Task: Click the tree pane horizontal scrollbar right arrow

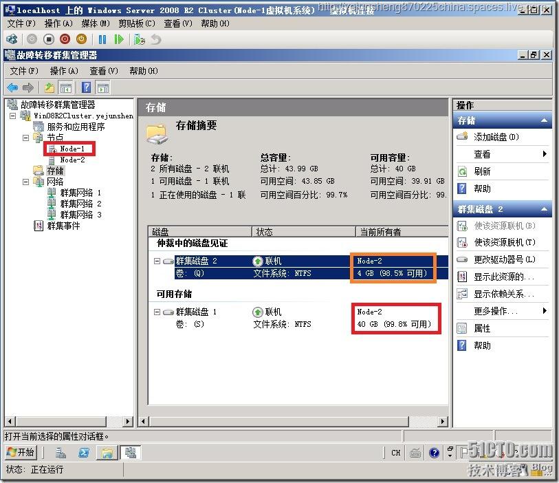Action: pos(128,422)
